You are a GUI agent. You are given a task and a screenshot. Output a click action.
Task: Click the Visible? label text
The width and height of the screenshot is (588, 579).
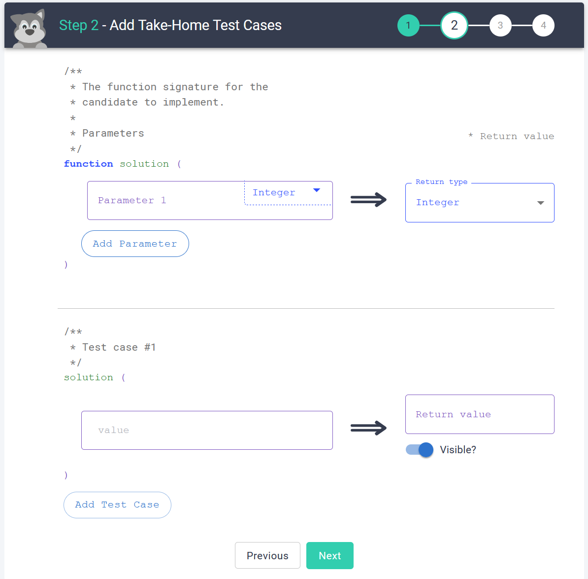tap(458, 450)
